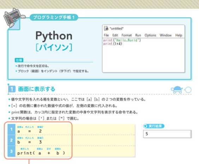Viewport: 199px width, 164px height.
Task: Click code line number 2 cell
Action: (x=11, y=140)
